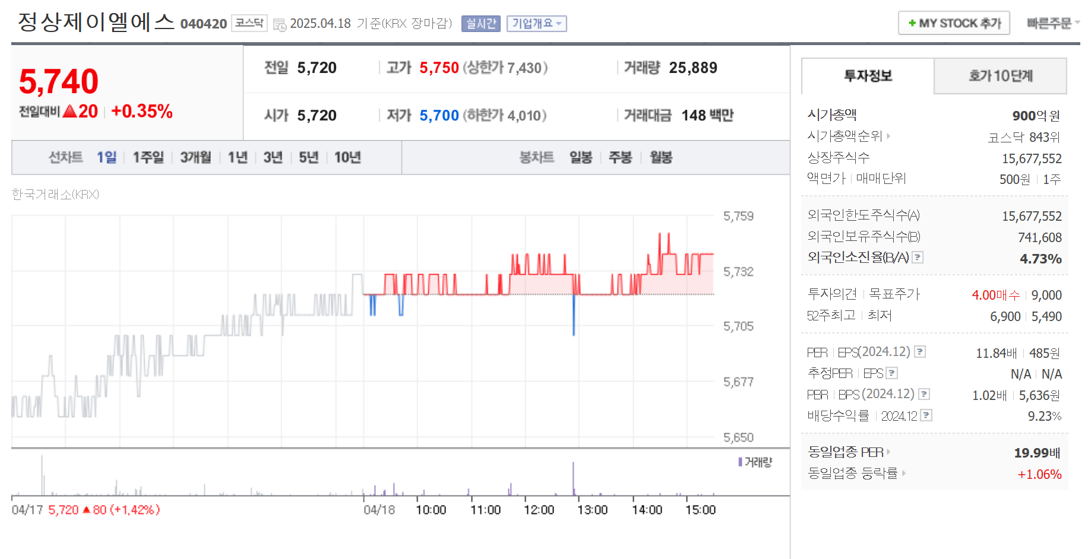Click the 코스닥 843위 ranking text

[x=1024, y=137]
